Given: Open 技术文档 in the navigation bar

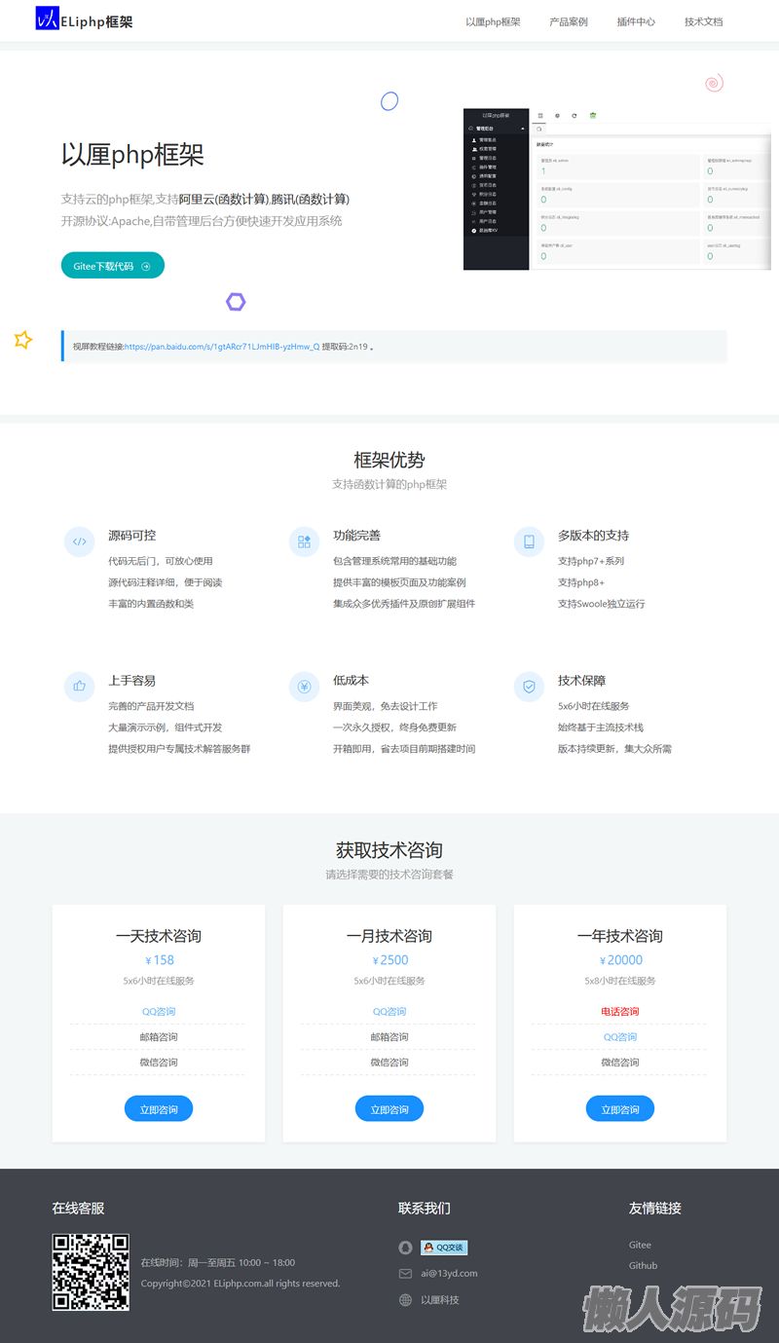Looking at the screenshot, I should [704, 21].
